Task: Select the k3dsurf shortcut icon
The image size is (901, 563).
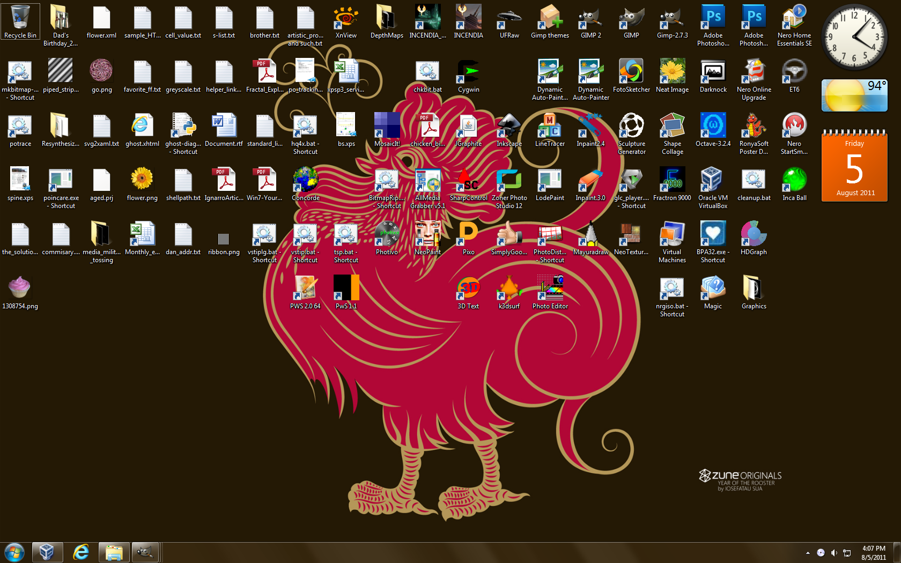Action: click(509, 292)
